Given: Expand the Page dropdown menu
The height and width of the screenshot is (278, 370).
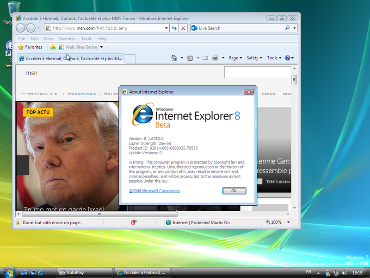Looking at the screenshot, I should pos(235,58).
